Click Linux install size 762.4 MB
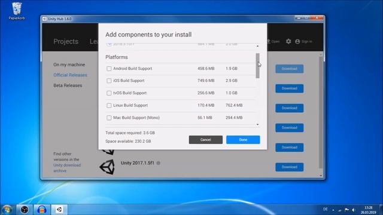The width and height of the screenshot is (383, 215). click(234, 105)
